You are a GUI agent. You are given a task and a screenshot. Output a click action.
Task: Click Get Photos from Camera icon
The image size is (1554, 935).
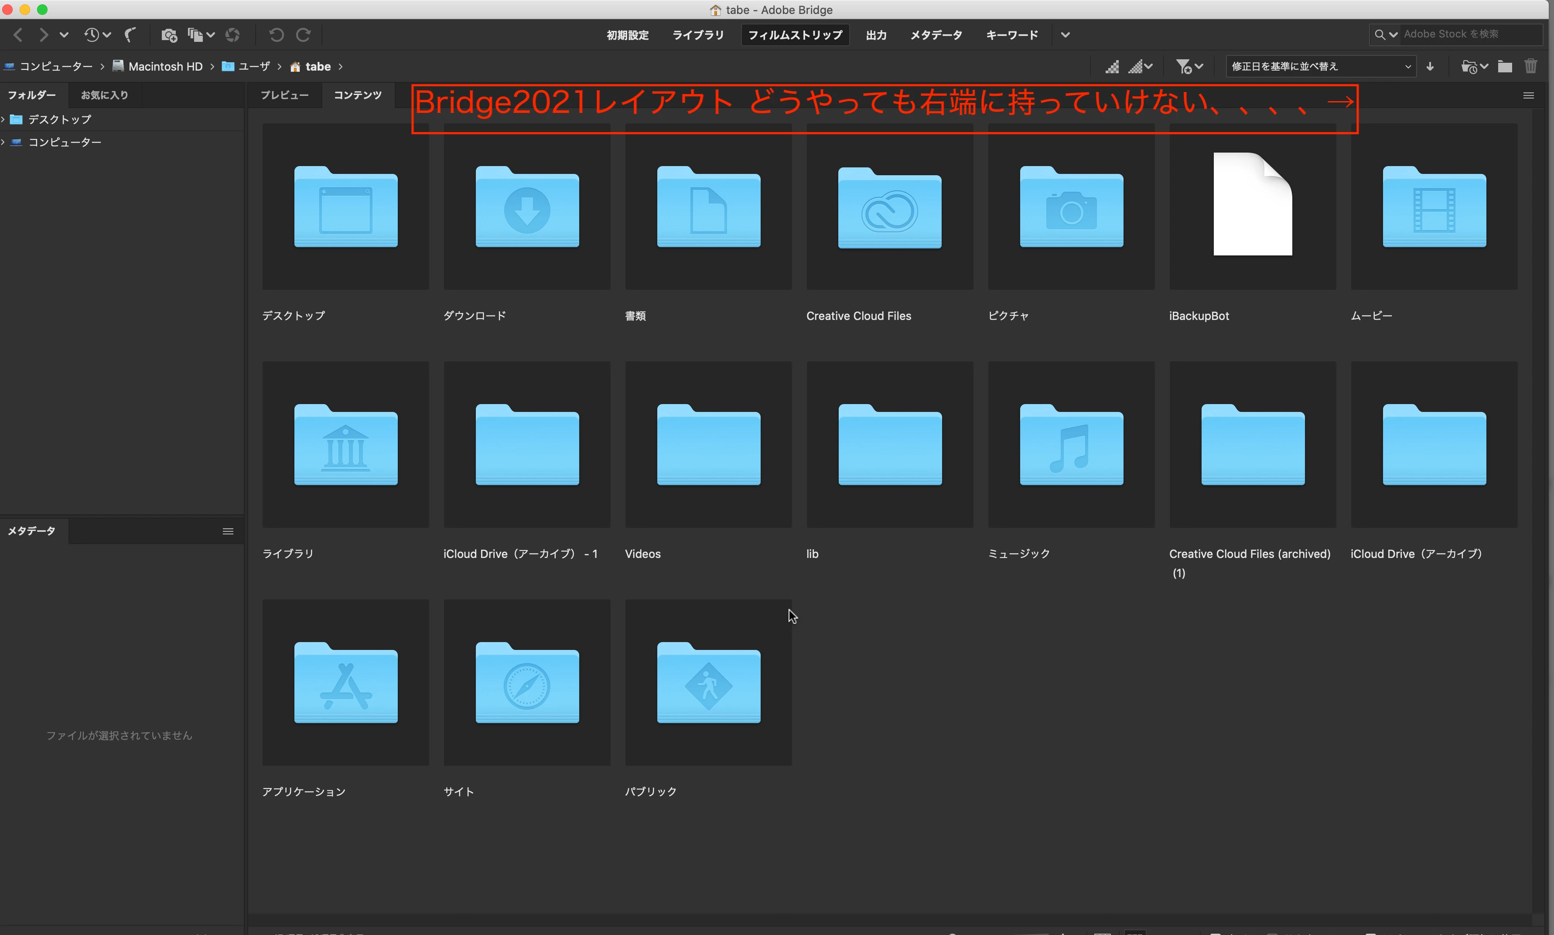(x=168, y=34)
